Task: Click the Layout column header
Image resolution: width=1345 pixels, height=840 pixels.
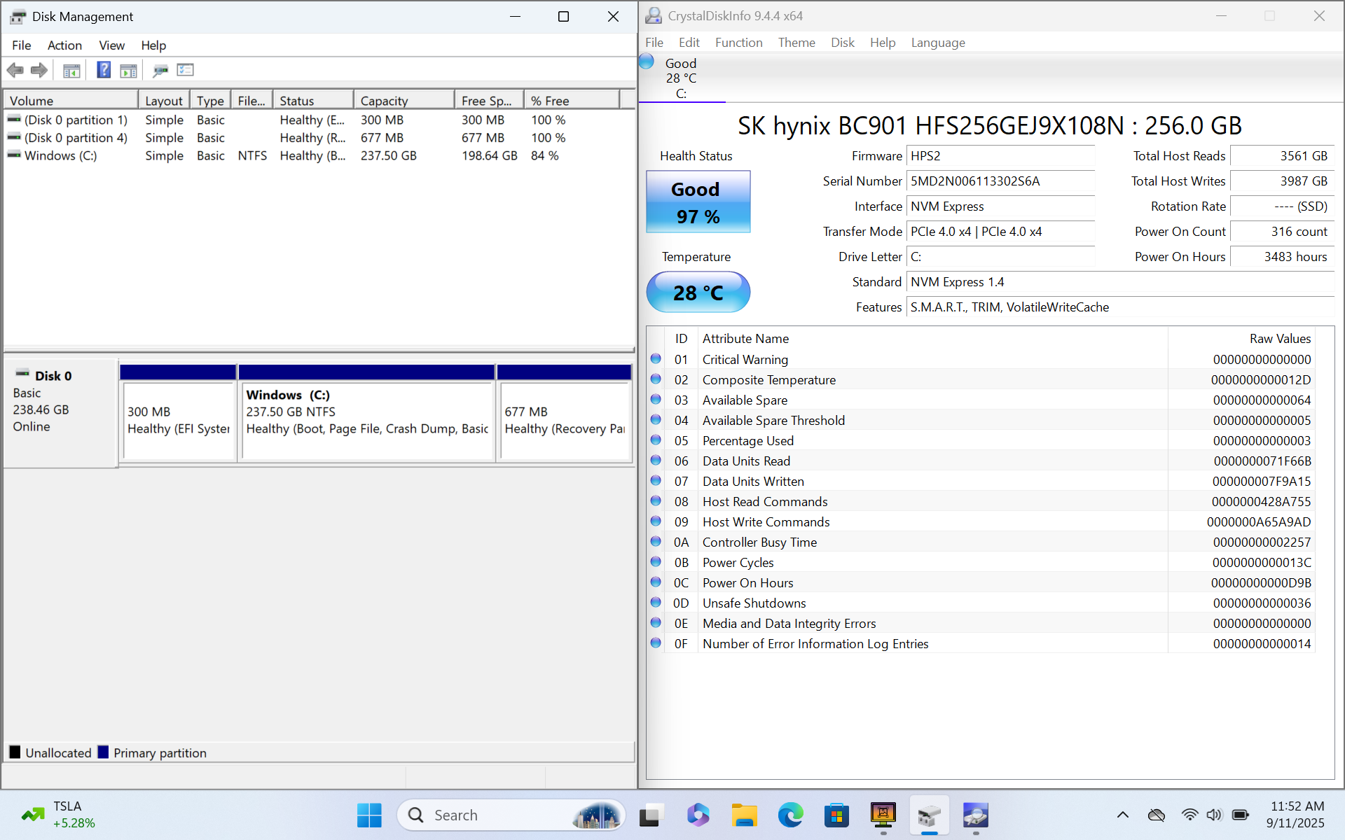Action: tap(164, 100)
